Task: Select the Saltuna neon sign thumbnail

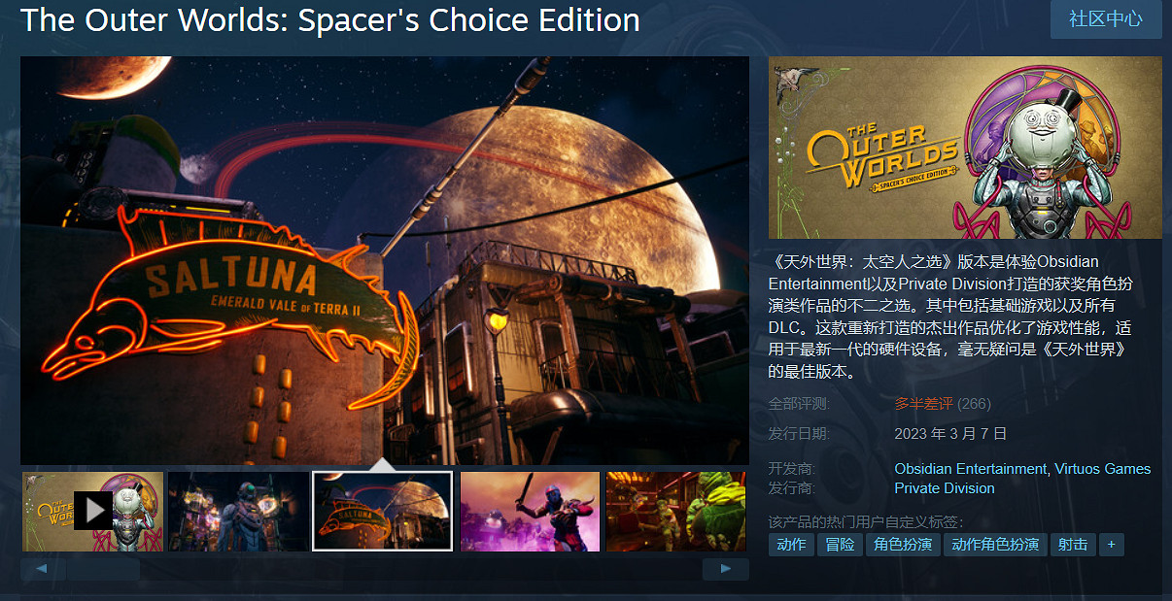Action: [x=383, y=511]
